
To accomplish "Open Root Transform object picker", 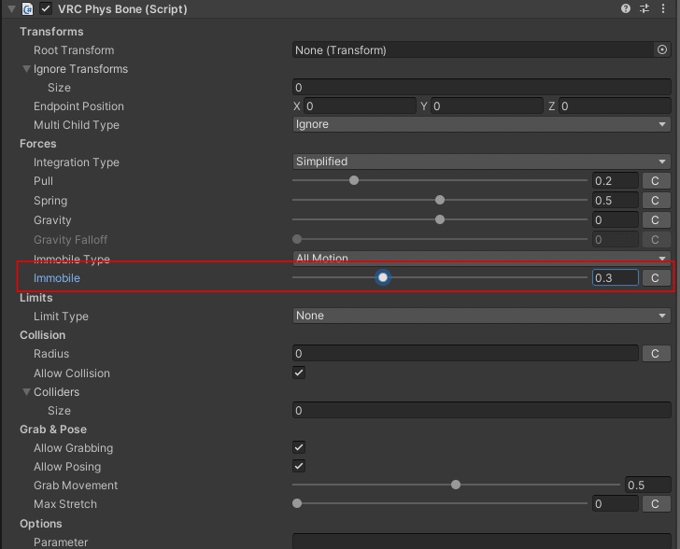I will tap(661, 49).
